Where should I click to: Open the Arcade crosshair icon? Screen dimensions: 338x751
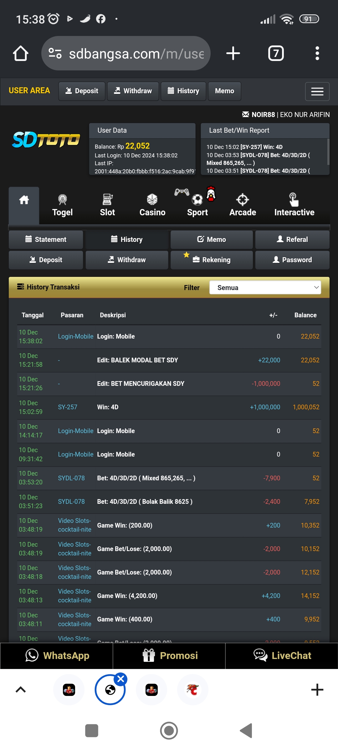[x=243, y=200]
